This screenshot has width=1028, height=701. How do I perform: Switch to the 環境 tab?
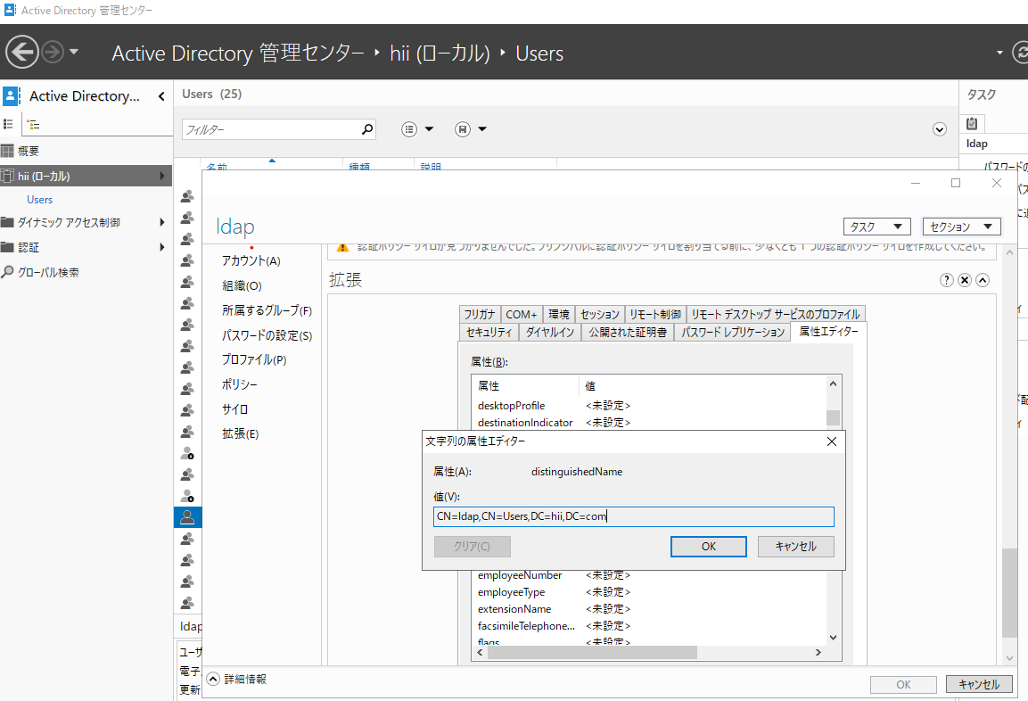point(559,313)
